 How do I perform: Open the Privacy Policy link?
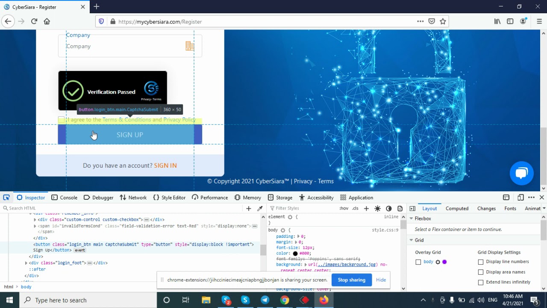(x=179, y=120)
